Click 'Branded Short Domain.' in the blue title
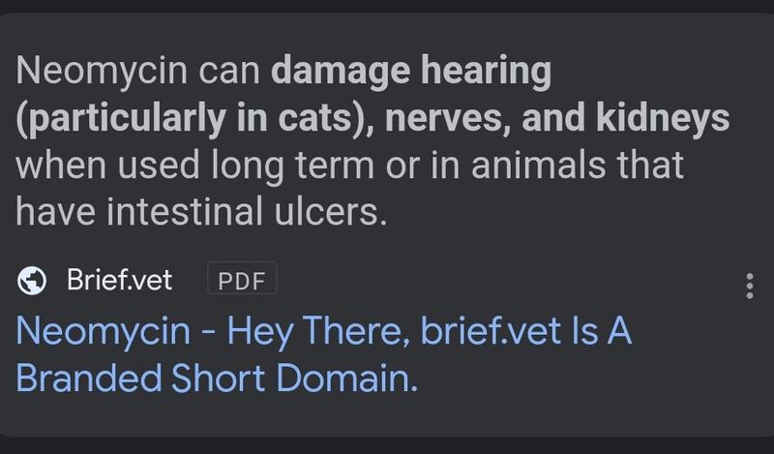Viewport: 774px width, 454px height. pos(217,378)
